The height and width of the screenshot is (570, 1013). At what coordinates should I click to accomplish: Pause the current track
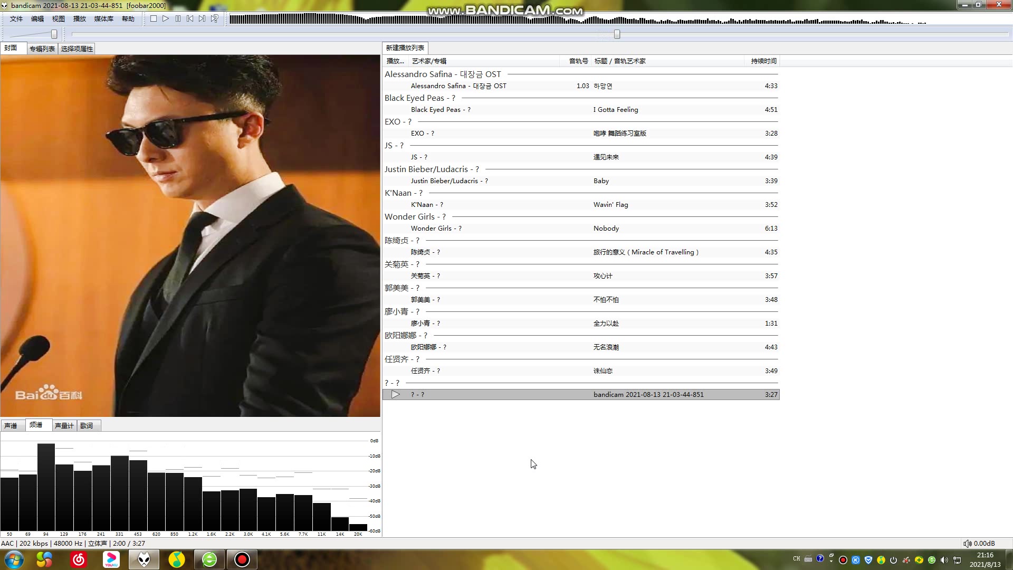click(178, 18)
